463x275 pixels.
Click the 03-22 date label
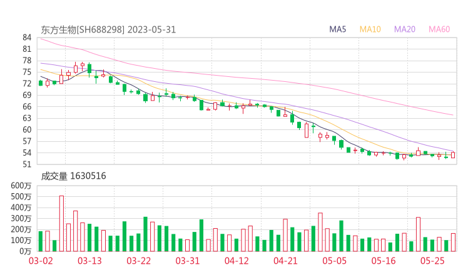(138, 261)
